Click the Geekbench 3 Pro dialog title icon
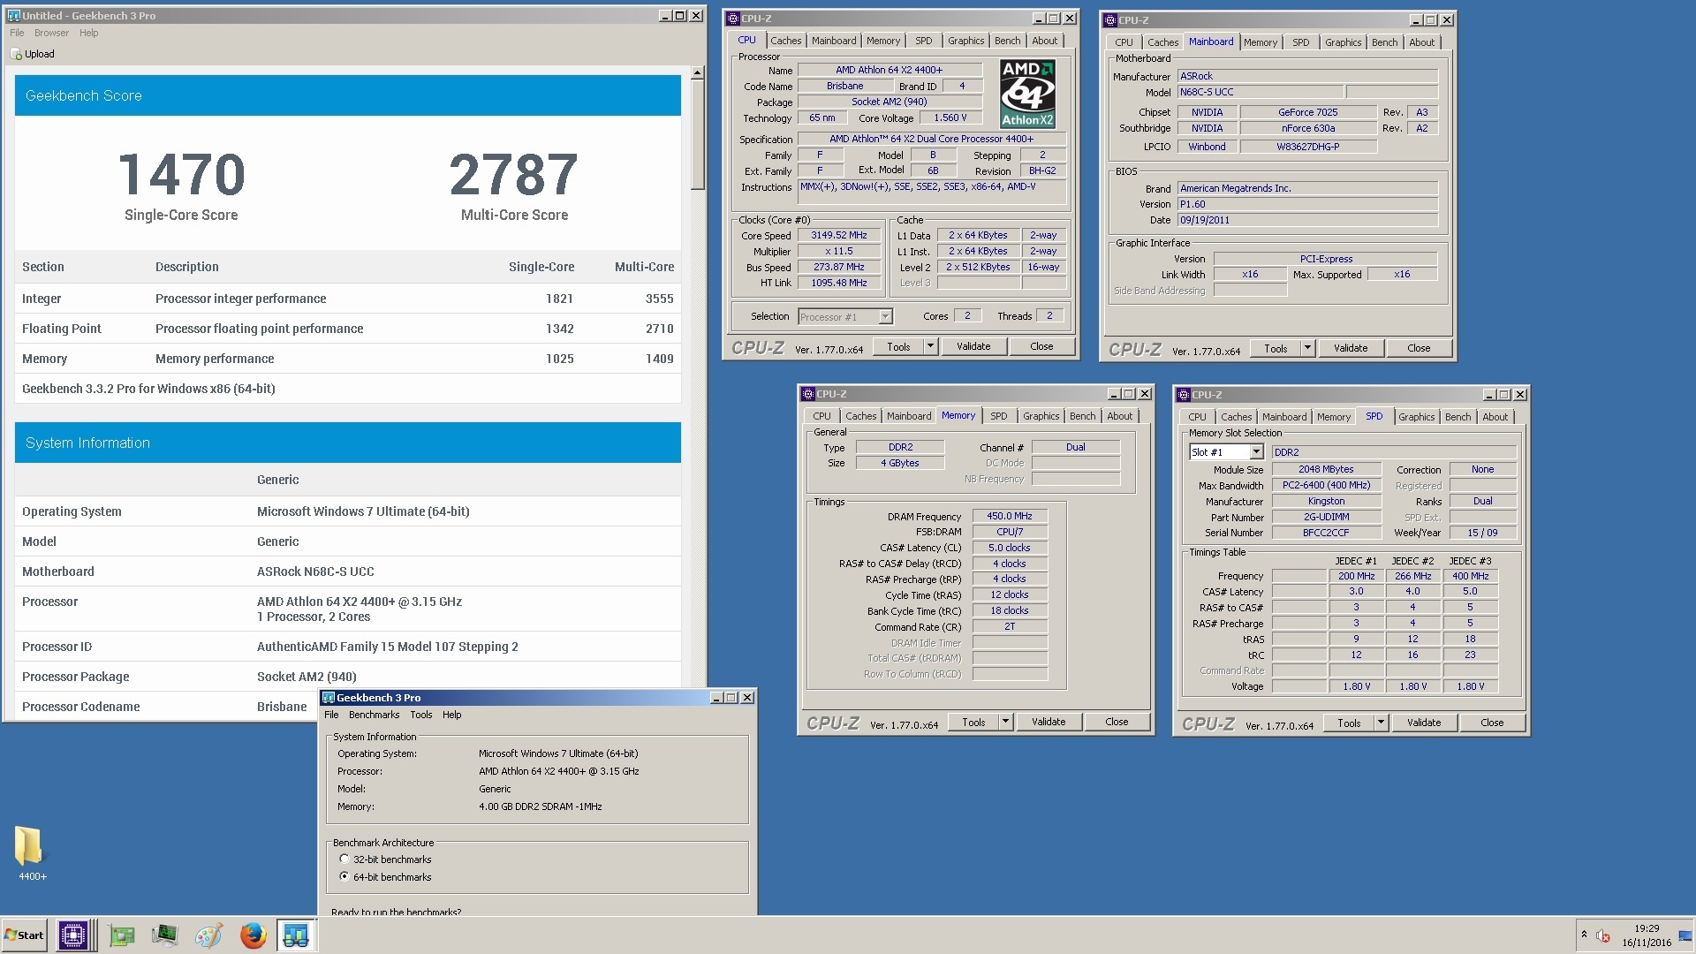 pyautogui.click(x=328, y=697)
